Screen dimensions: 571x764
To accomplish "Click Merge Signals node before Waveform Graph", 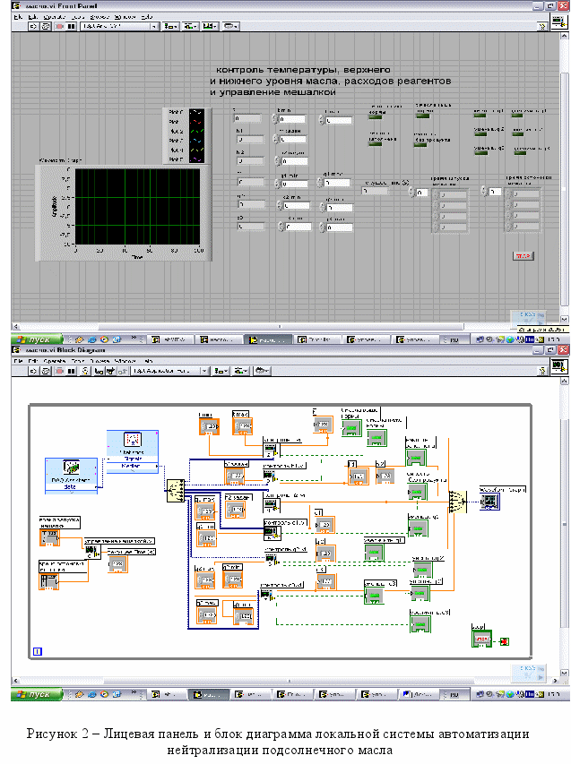I will (458, 502).
